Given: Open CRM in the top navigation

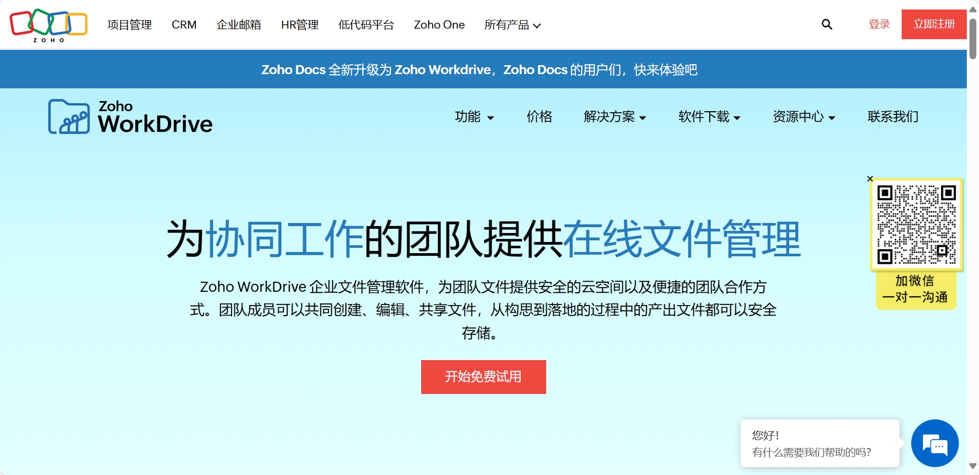Looking at the screenshot, I should point(184,25).
